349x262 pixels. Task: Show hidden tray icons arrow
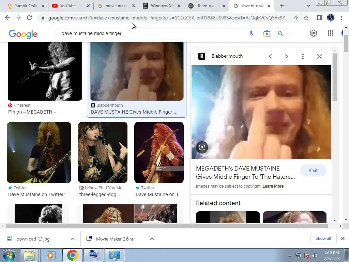click(290, 256)
